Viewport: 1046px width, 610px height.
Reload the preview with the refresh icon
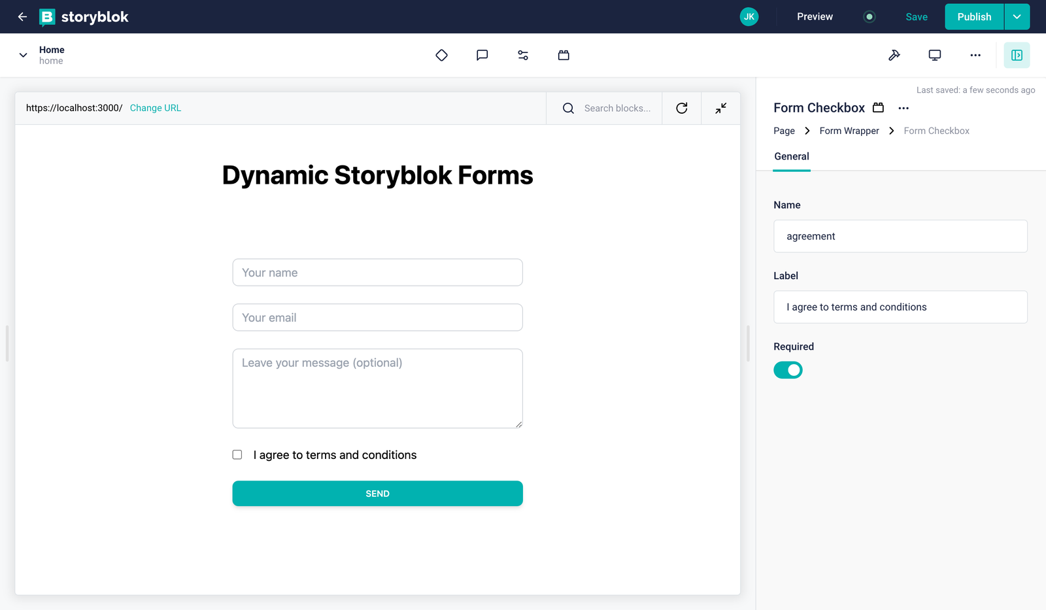(682, 109)
